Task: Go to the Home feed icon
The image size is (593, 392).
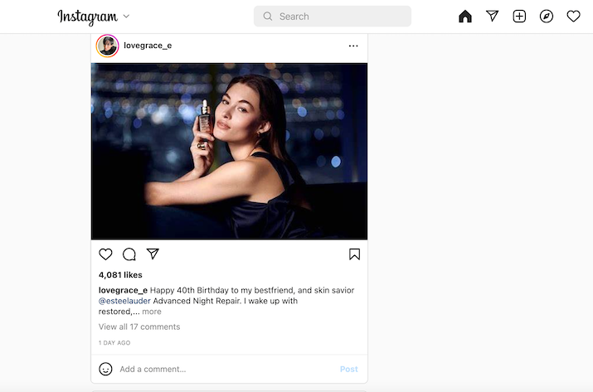Action: 464,17
